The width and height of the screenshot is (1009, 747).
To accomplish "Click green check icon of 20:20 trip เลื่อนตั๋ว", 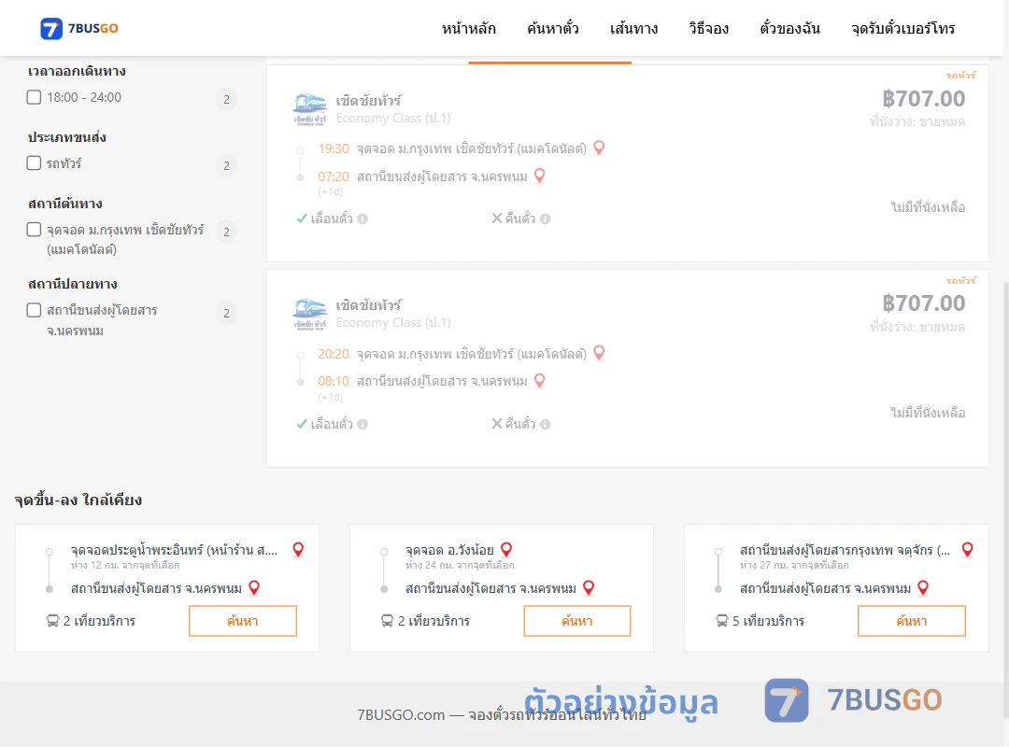I will coord(301,424).
